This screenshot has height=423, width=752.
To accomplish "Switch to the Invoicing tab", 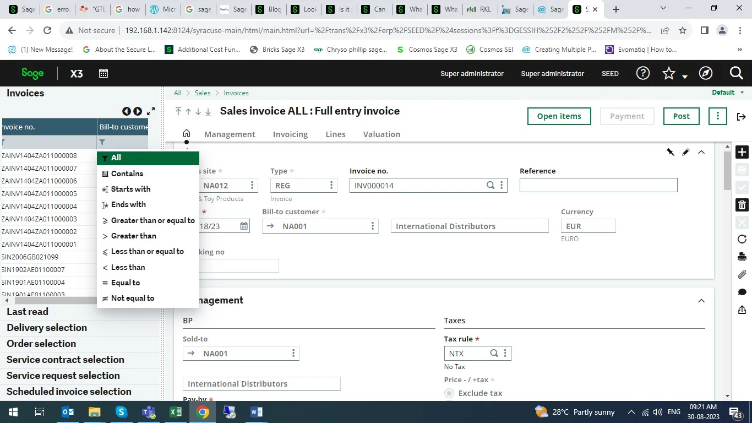I will tap(290, 134).
